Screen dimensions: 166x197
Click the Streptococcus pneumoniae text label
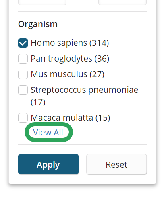85,90
